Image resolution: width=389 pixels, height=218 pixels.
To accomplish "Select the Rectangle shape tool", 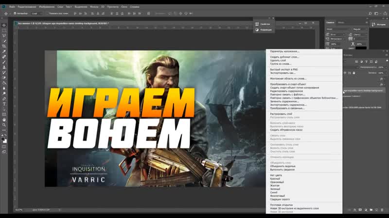I will pyautogui.click(x=4, y=114).
